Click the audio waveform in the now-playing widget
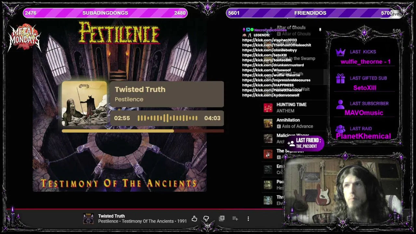The width and height of the screenshot is (416, 234). click(167, 118)
